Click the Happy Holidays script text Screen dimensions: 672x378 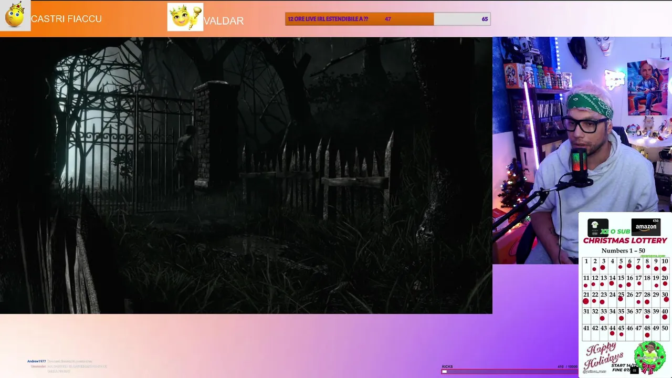604,355
